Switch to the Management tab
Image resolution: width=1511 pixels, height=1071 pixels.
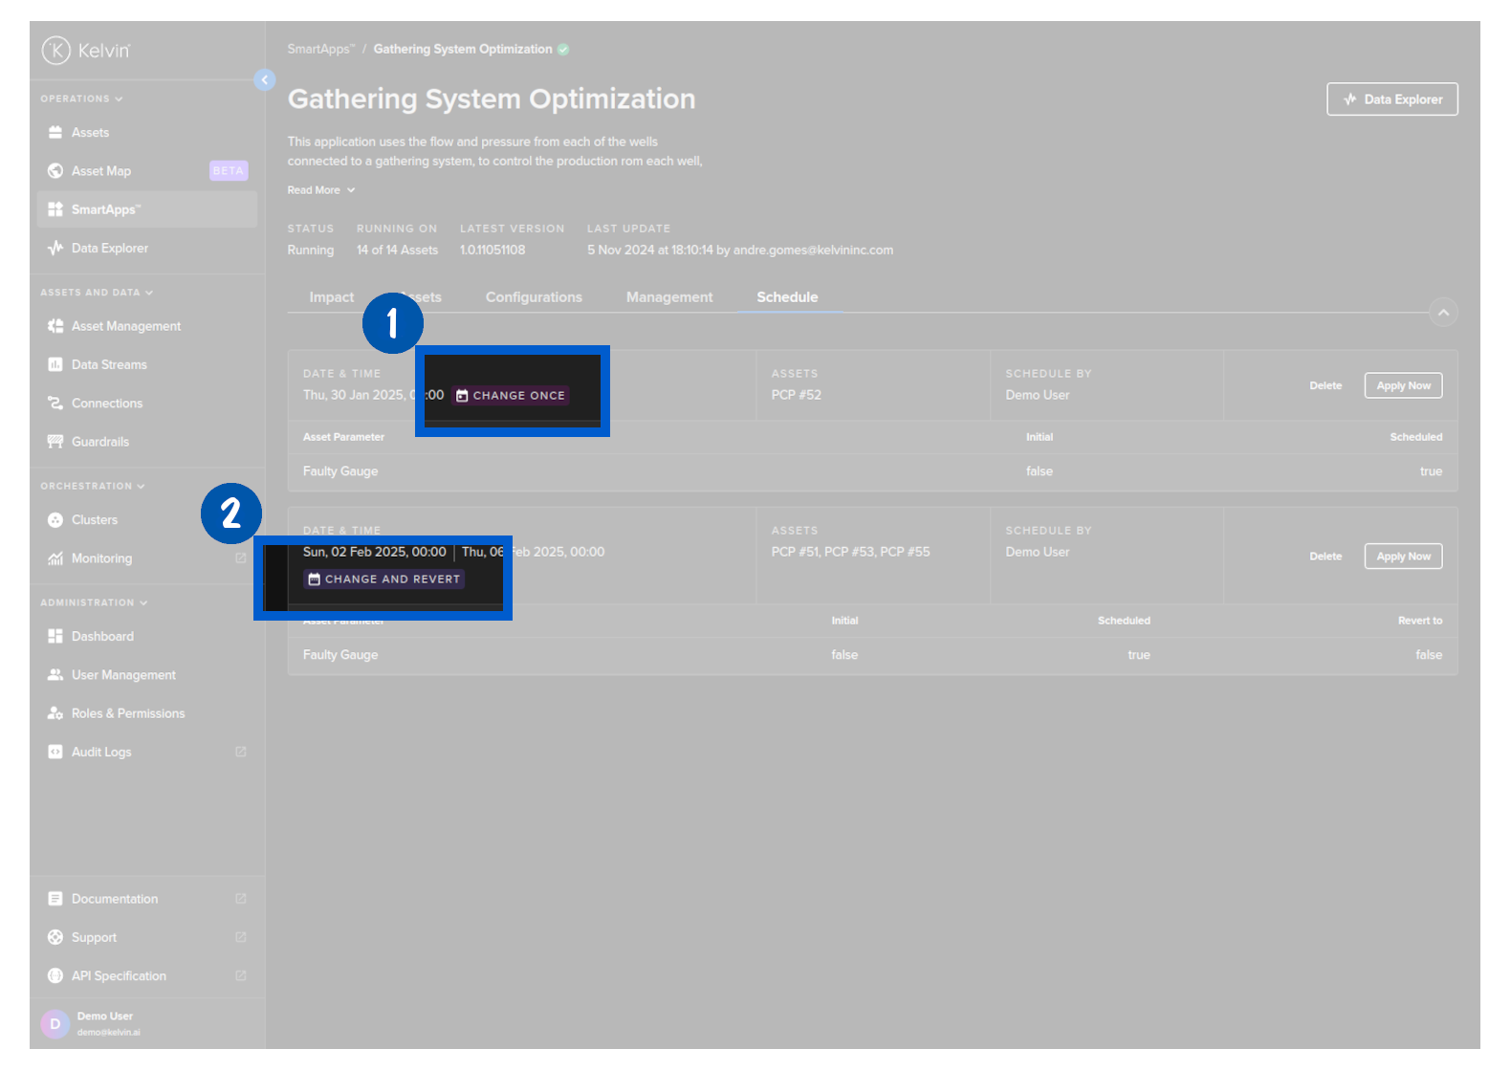(669, 297)
